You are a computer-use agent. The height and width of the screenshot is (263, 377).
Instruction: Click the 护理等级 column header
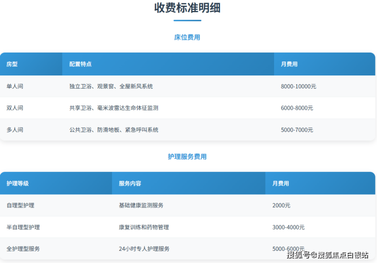18,183
